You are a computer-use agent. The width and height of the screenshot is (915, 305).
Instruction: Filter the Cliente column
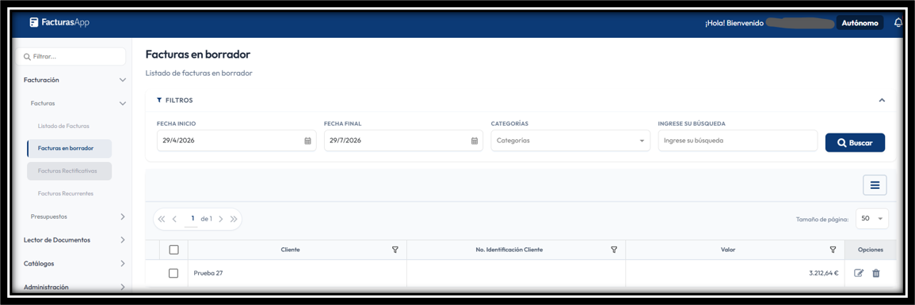pyautogui.click(x=395, y=250)
